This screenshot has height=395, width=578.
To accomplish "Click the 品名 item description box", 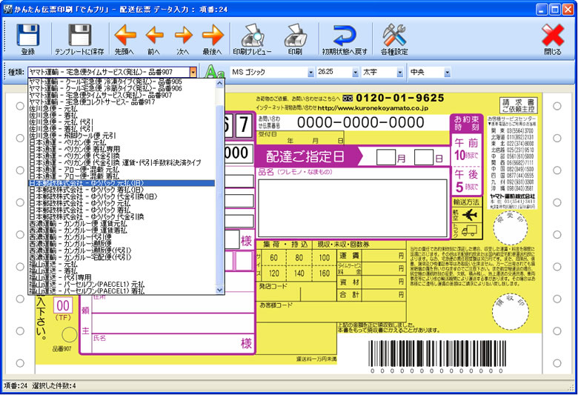I will click(353, 208).
